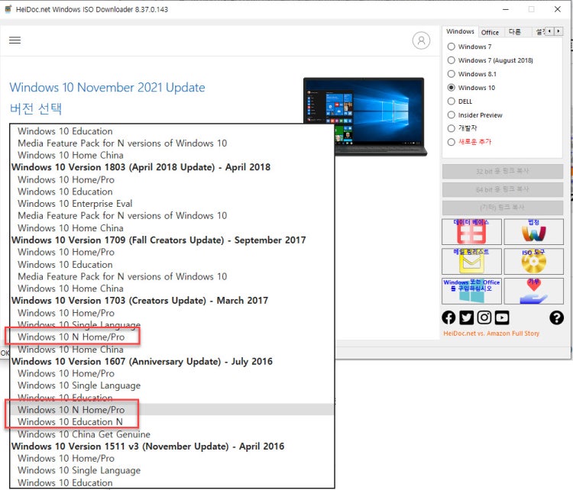Screen dimensions: 573x490
Task: Click the 64 bit 용 링크 복사 button
Action: click(503, 189)
